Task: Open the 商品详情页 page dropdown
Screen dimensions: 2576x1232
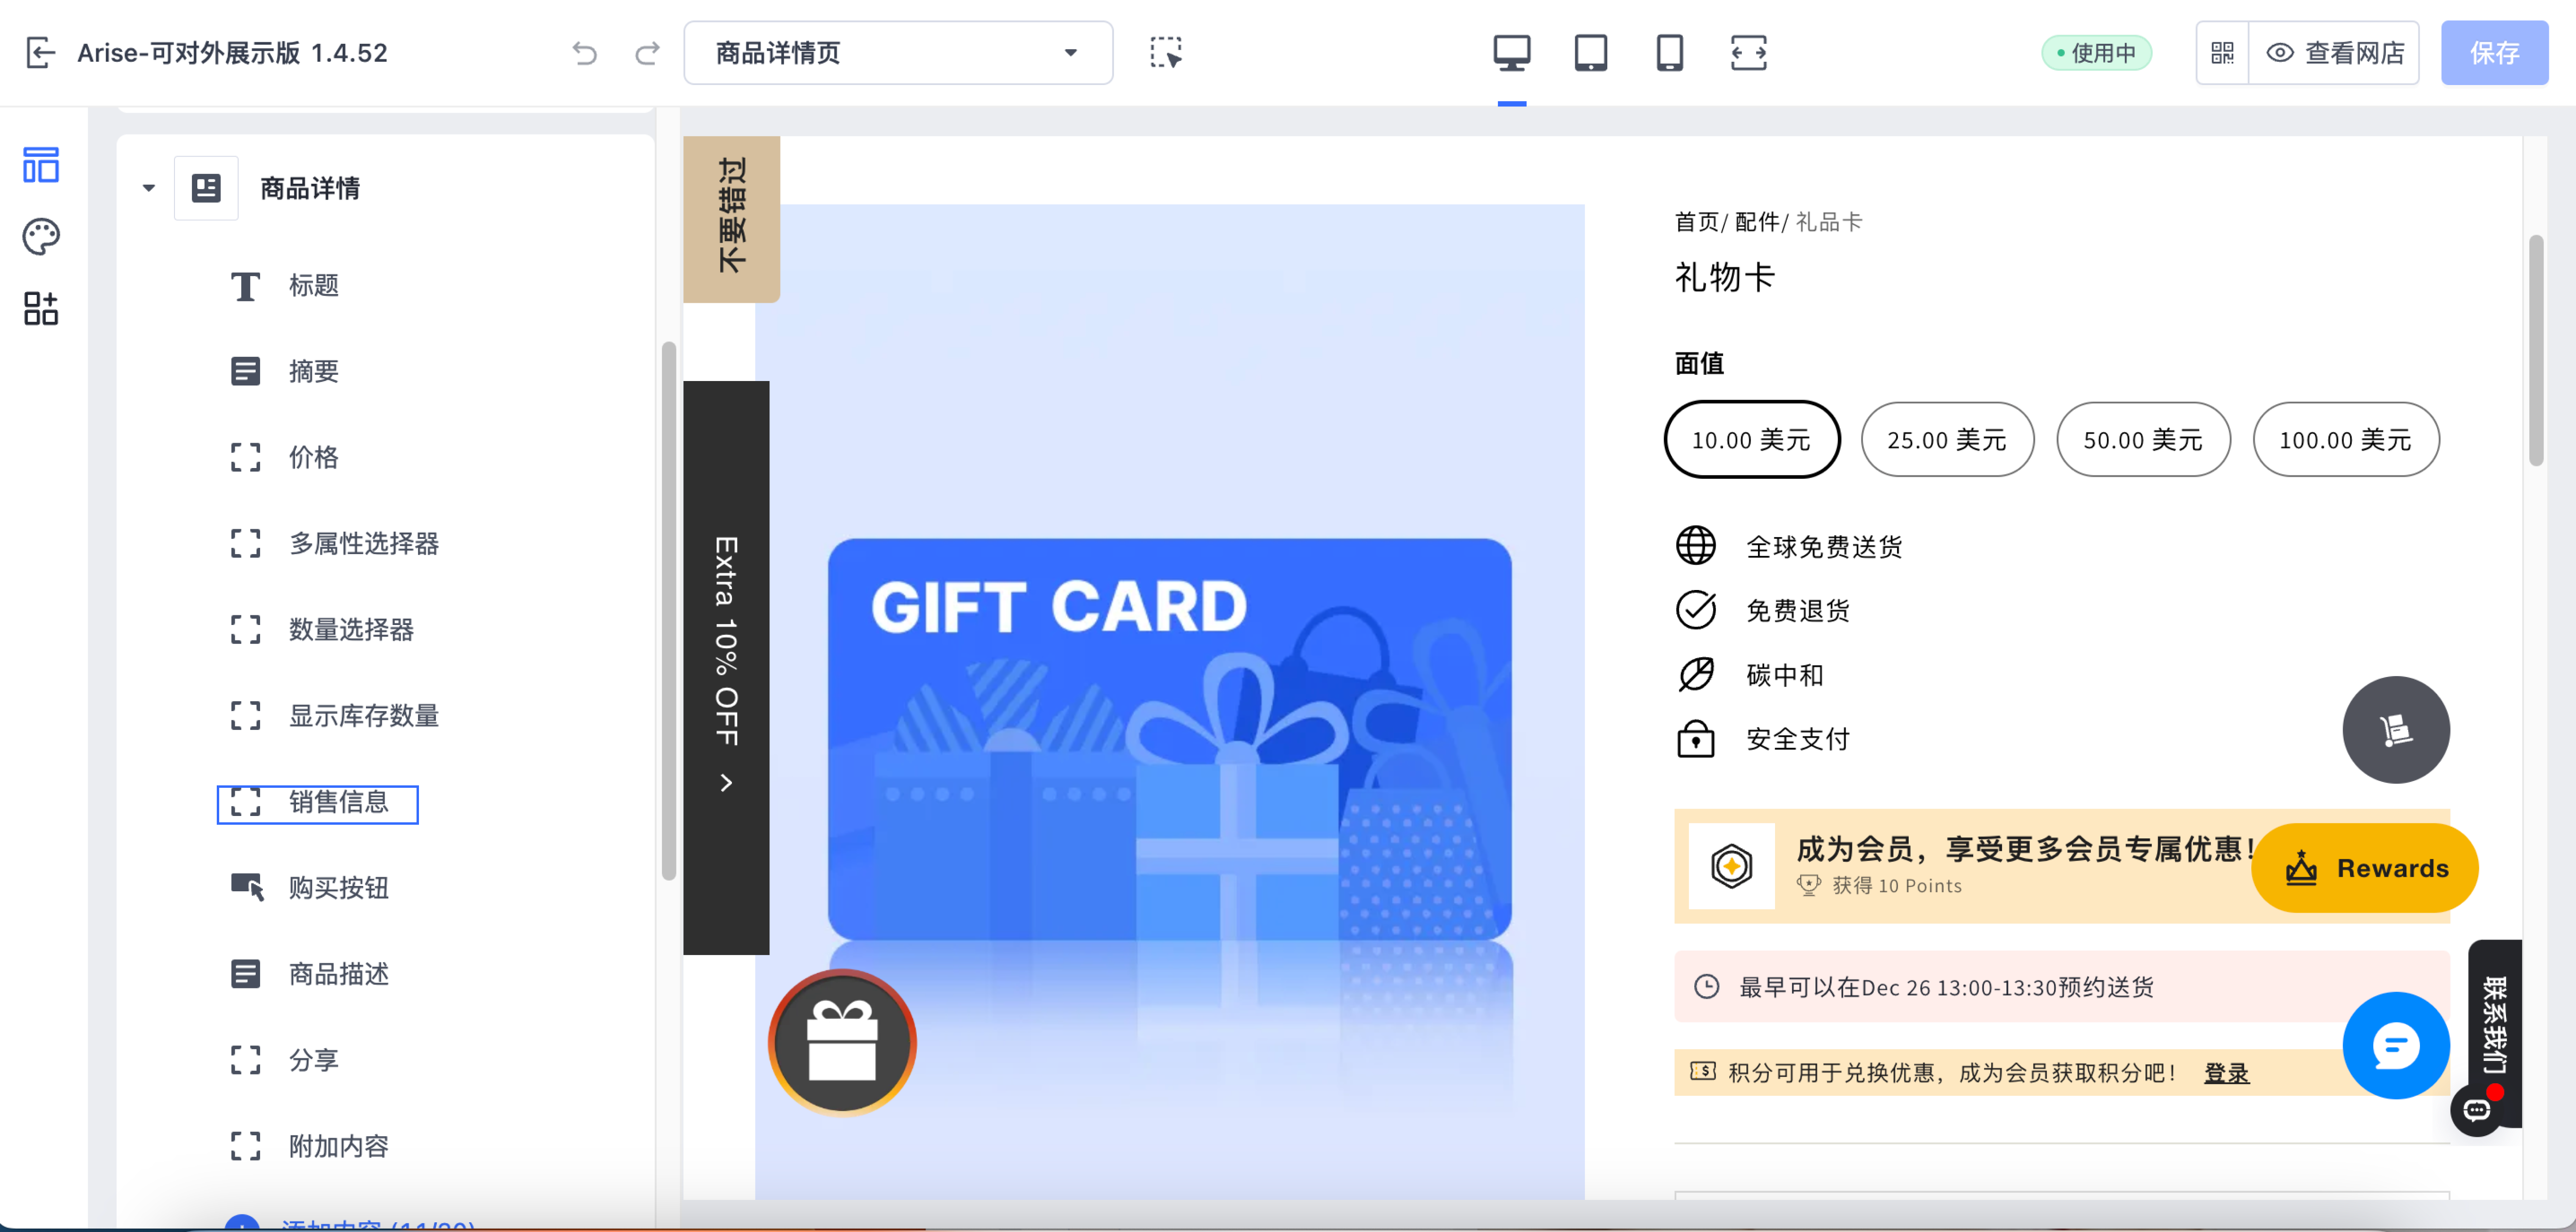Action: point(897,53)
